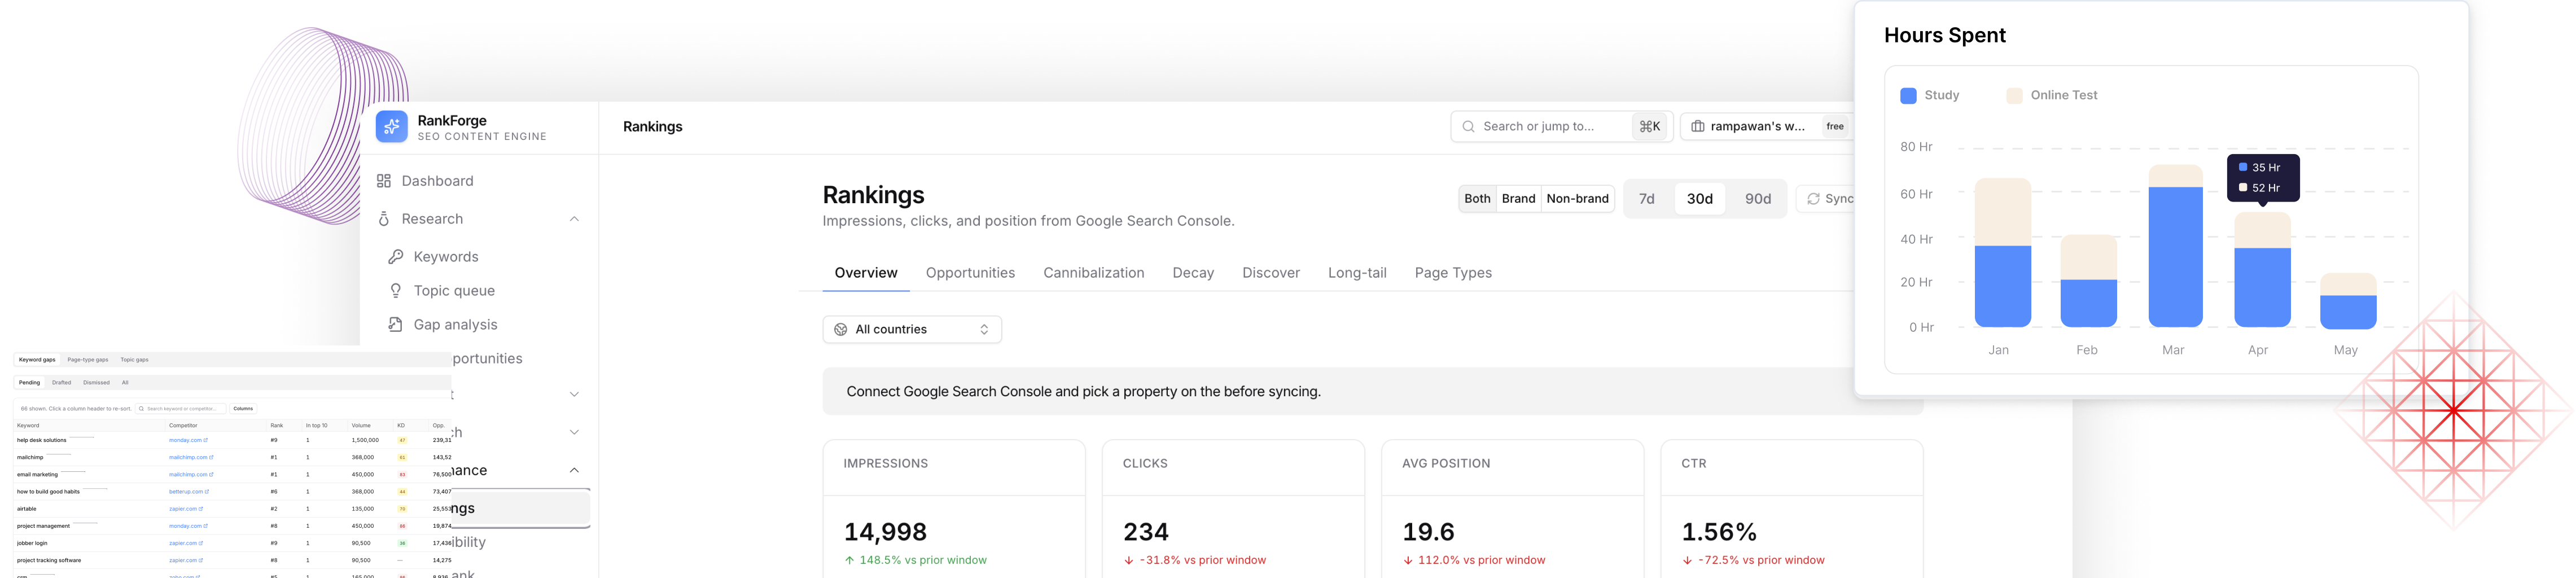Click the globe icon in the countries selector
This screenshot has height=578, width=2576.
[x=841, y=330]
